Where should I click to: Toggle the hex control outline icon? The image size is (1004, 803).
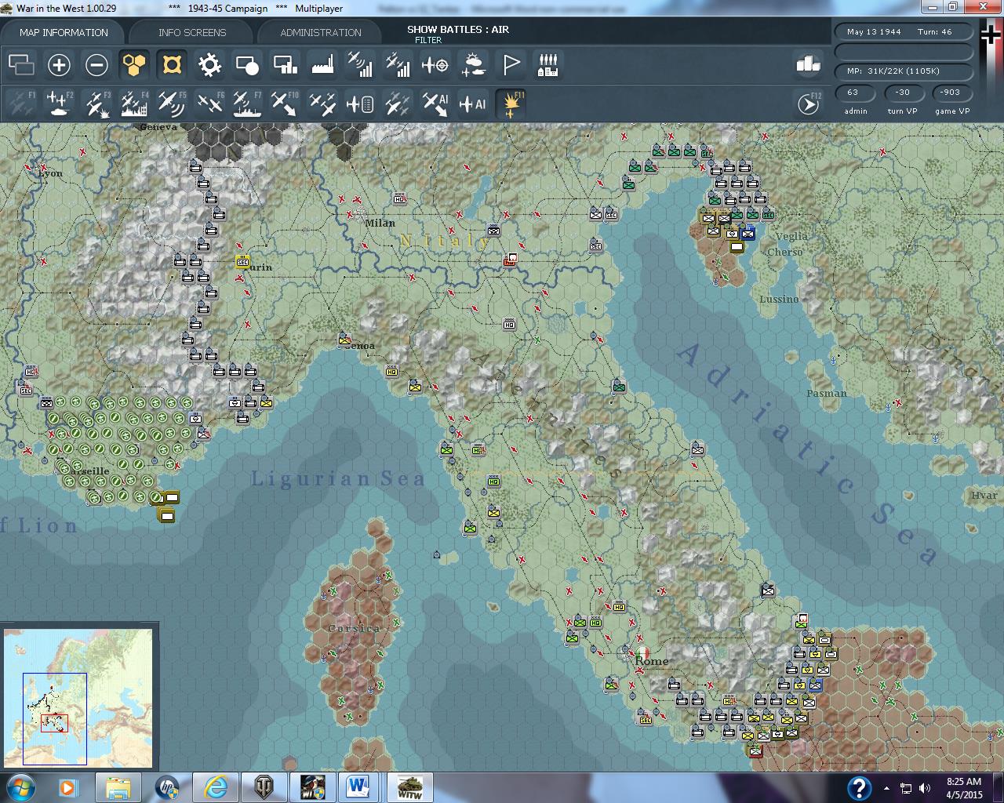172,65
